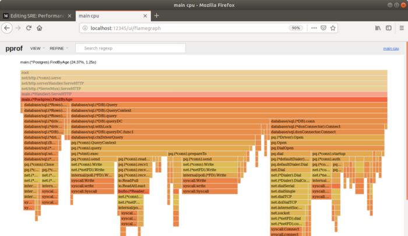Screen dimensions: 408x236
Task: Select 'database/sql.(*dsnConnector).Connect' flame bar
Action: coord(327,126)
